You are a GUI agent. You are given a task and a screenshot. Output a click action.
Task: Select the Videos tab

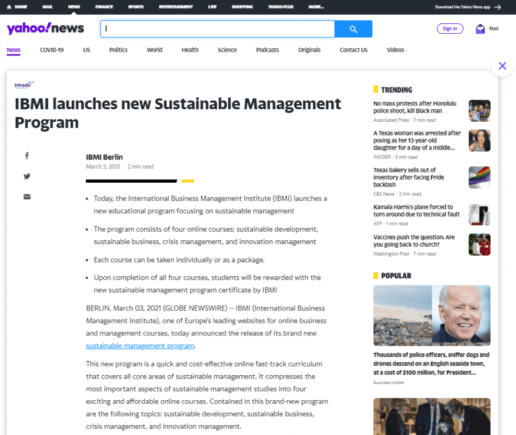coord(395,50)
